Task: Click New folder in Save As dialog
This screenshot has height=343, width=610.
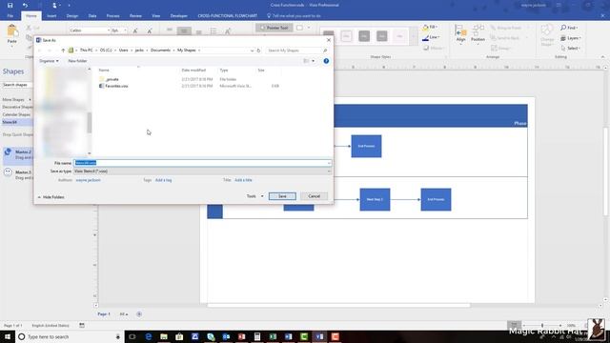Action: pyautogui.click(x=77, y=61)
